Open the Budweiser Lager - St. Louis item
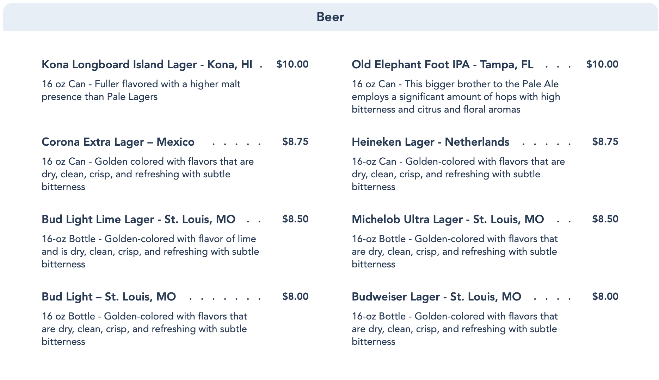Image resolution: width=659 pixels, height=380 pixels. click(x=436, y=297)
